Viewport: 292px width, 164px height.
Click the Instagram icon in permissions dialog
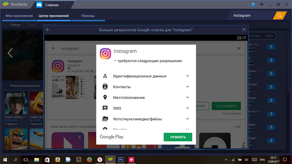(105, 54)
